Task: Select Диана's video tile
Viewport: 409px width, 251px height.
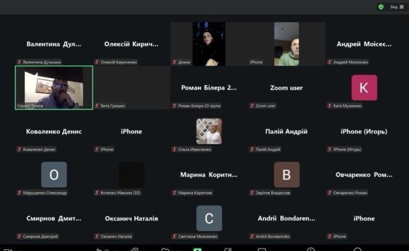Action: (x=209, y=44)
